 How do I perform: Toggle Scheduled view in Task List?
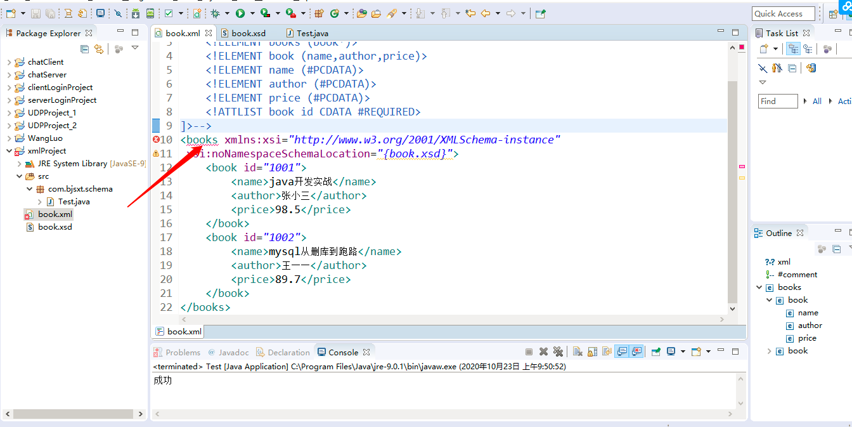[x=808, y=49]
